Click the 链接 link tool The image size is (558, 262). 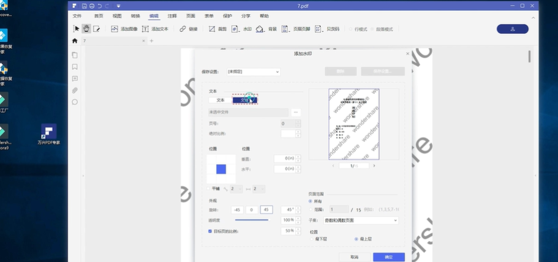tap(189, 29)
